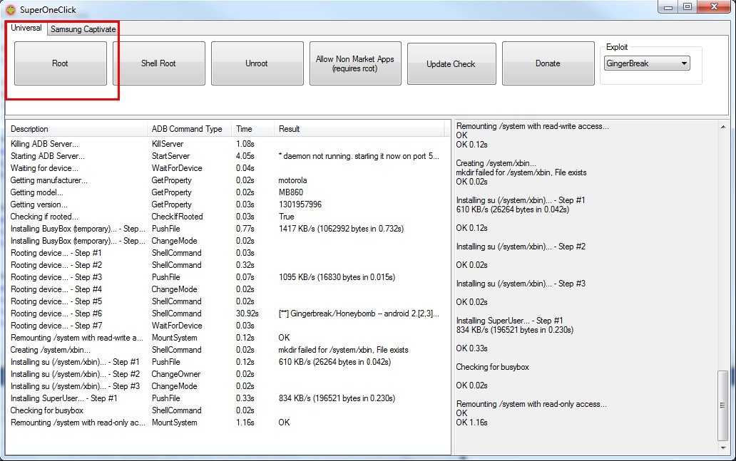
Task: Click the SuperOneClick app icon in title bar
Action: tap(10, 10)
